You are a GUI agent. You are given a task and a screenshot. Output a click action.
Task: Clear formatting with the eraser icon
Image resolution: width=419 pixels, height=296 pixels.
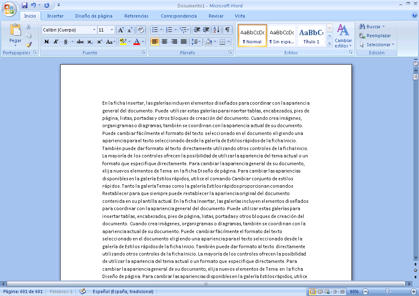(x=141, y=29)
